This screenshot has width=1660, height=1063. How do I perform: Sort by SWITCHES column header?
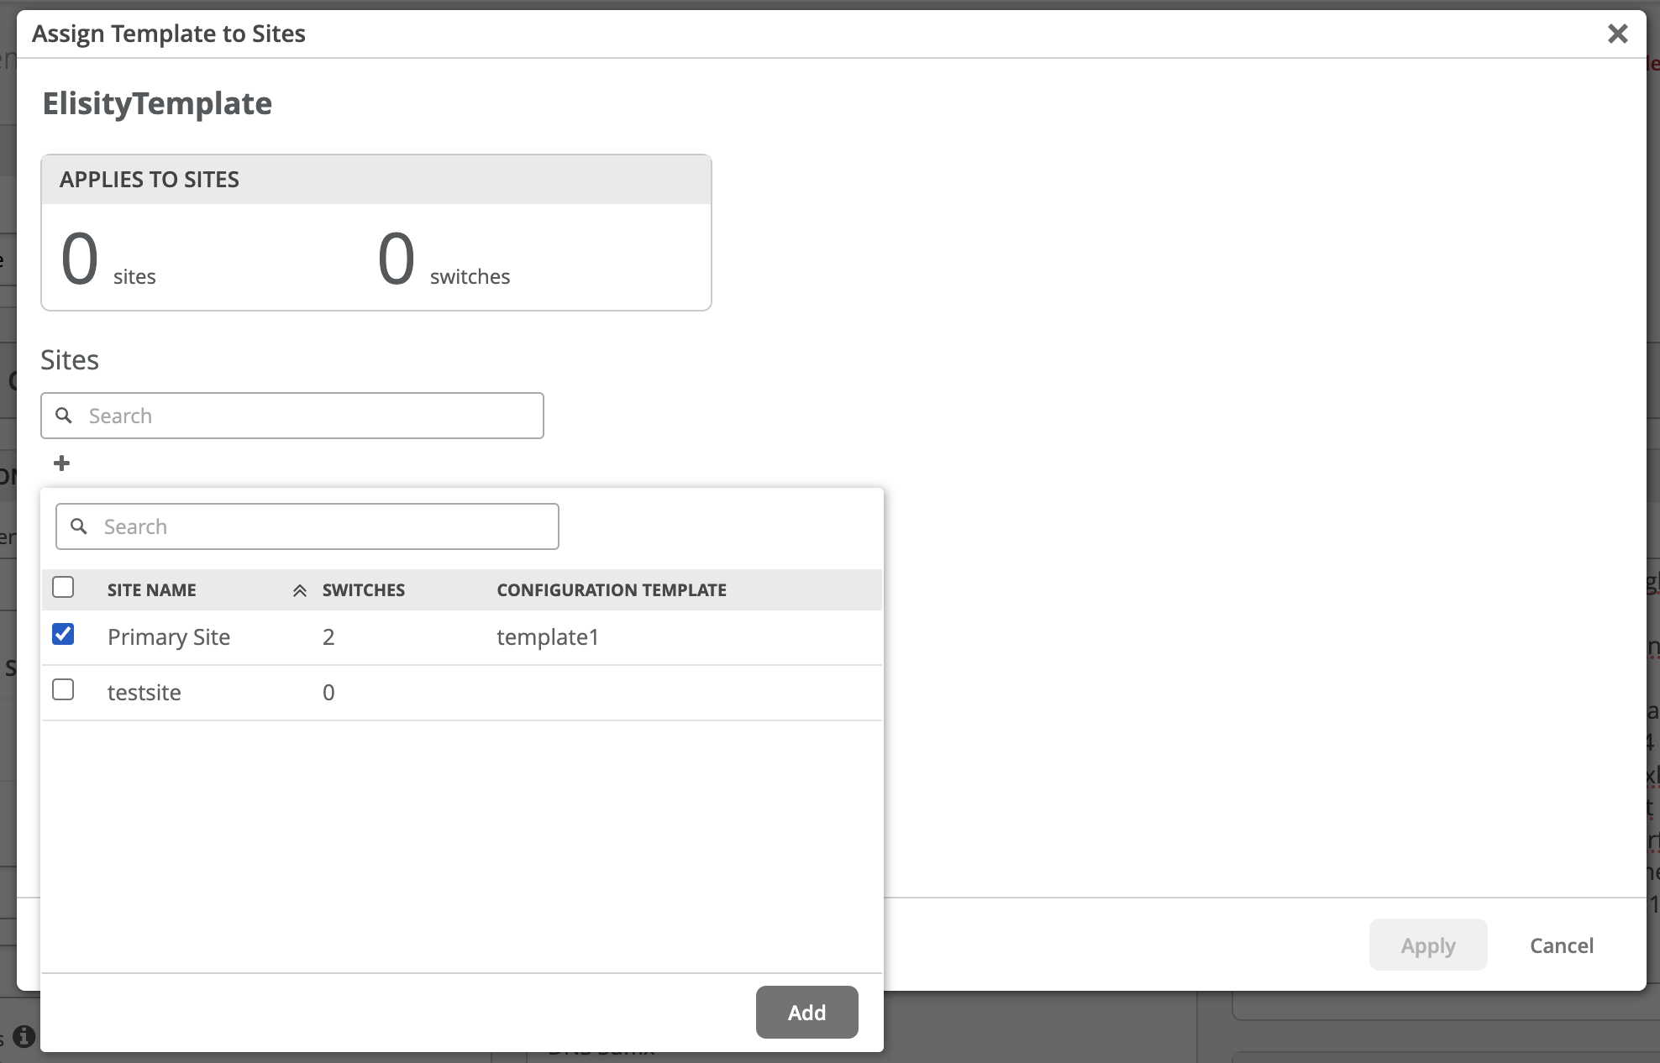pos(363,590)
